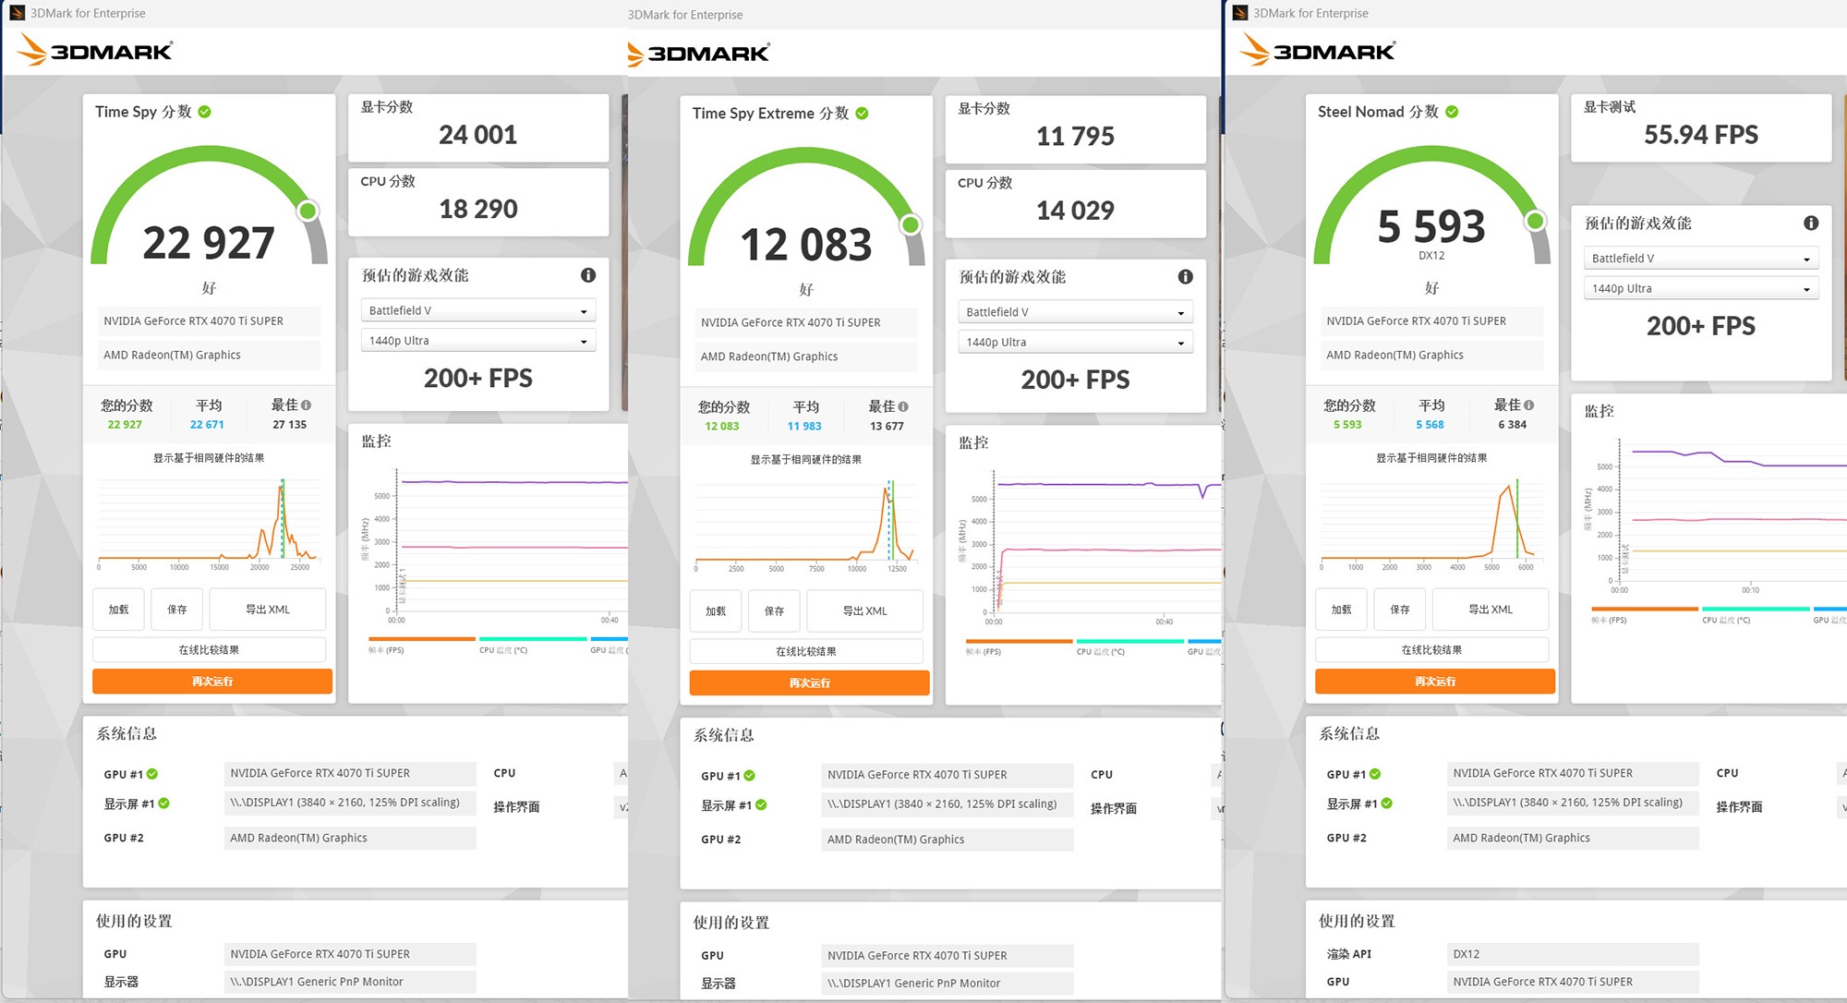Click the Time Spy info icon under estimated game performance
Image resolution: width=1847 pixels, height=1003 pixels.
click(x=588, y=275)
